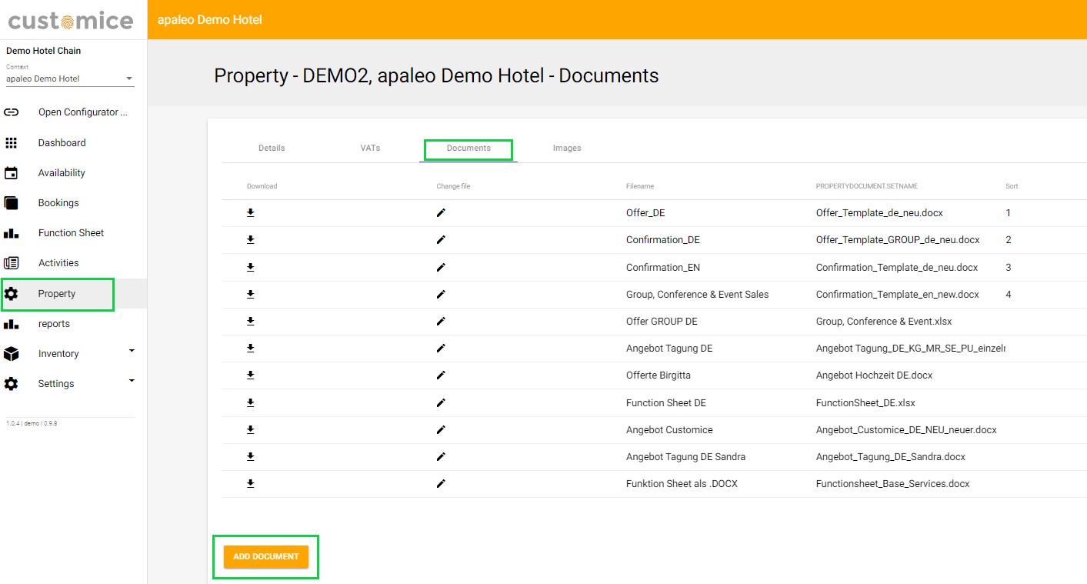Select Confirmation_Template_en_new.docx cell
The height and width of the screenshot is (584, 1087).
click(x=898, y=294)
